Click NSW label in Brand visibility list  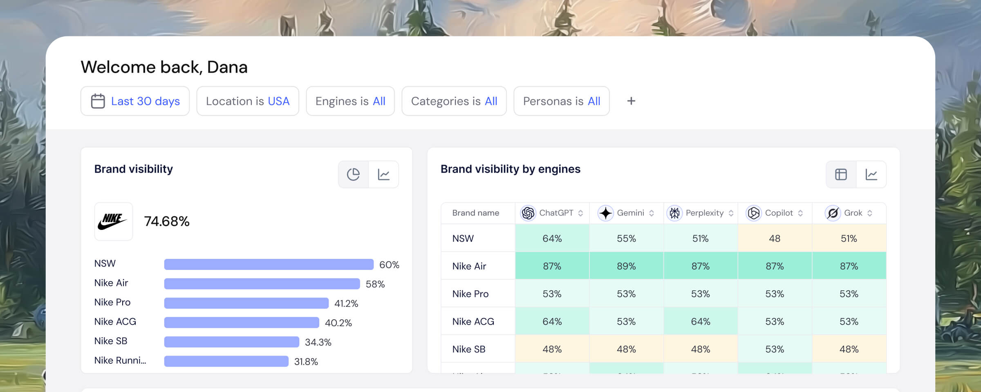coord(105,263)
